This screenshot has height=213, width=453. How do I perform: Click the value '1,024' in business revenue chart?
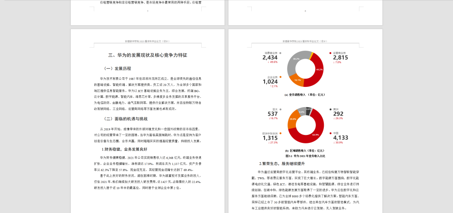(270, 82)
